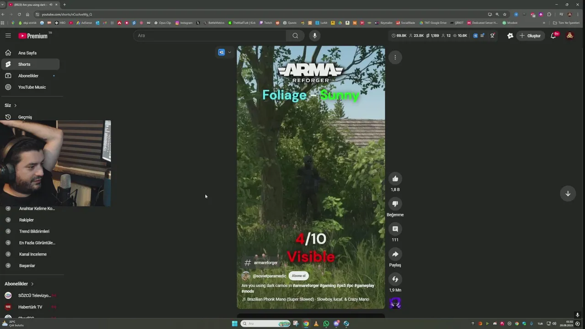
Task: Click the armareforger hashtag chip
Action: tap(261, 263)
